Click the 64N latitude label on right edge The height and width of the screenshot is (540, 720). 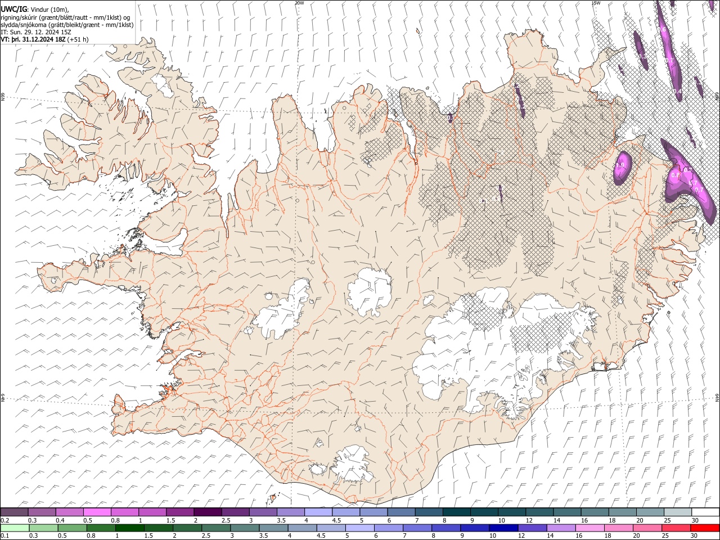pyautogui.click(x=717, y=397)
